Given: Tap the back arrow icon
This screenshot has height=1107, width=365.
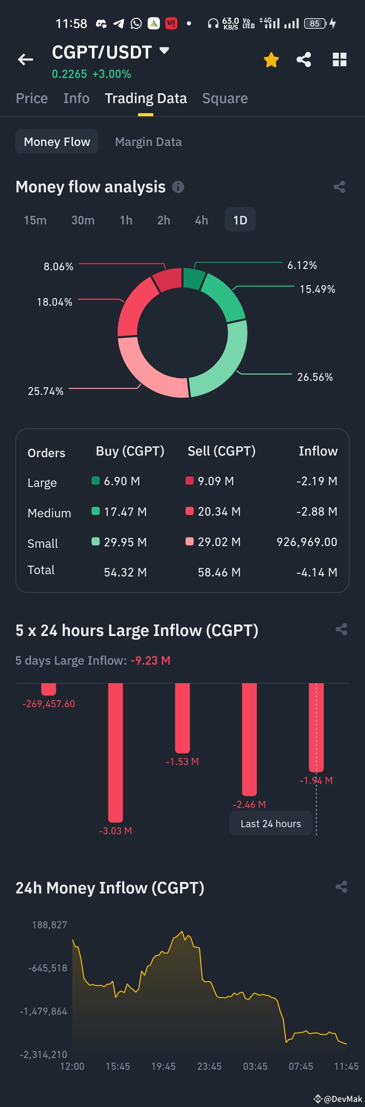Looking at the screenshot, I should pos(25,59).
